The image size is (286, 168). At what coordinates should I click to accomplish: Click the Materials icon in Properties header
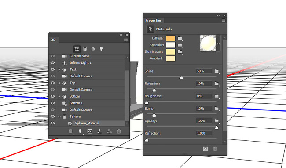click(150, 29)
